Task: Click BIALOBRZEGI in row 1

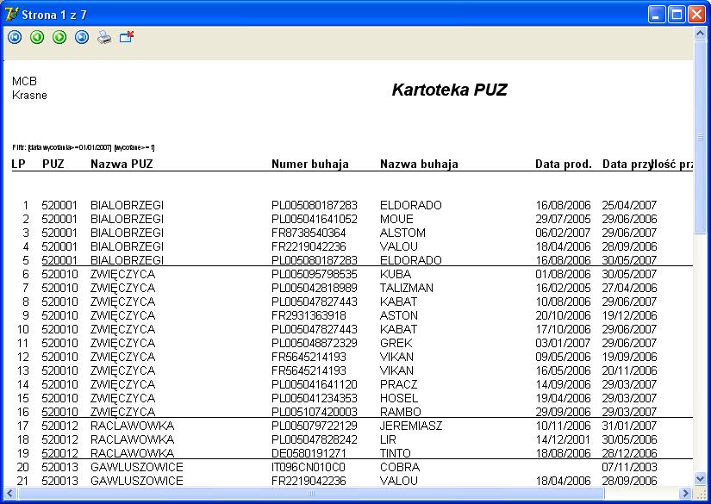Action: (127, 205)
